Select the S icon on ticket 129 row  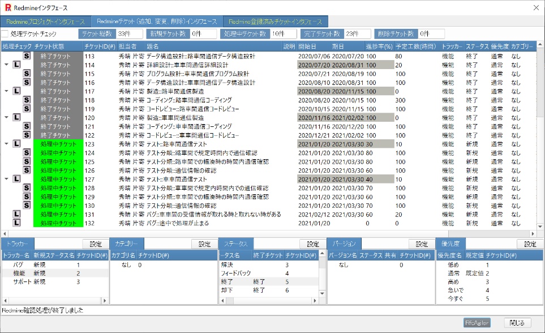click(27, 197)
